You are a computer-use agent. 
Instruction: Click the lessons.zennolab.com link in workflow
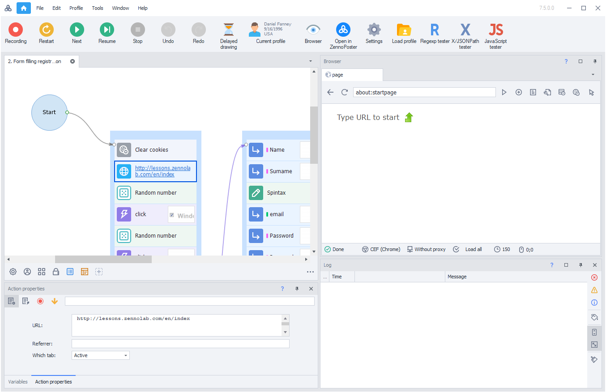point(162,171)
